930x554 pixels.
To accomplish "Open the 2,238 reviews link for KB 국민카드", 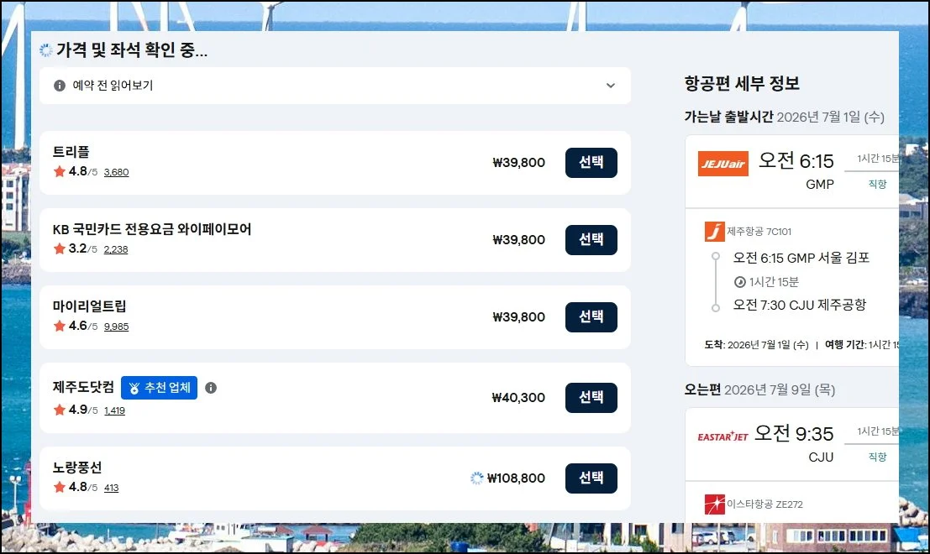I will (x=116, y=249).
